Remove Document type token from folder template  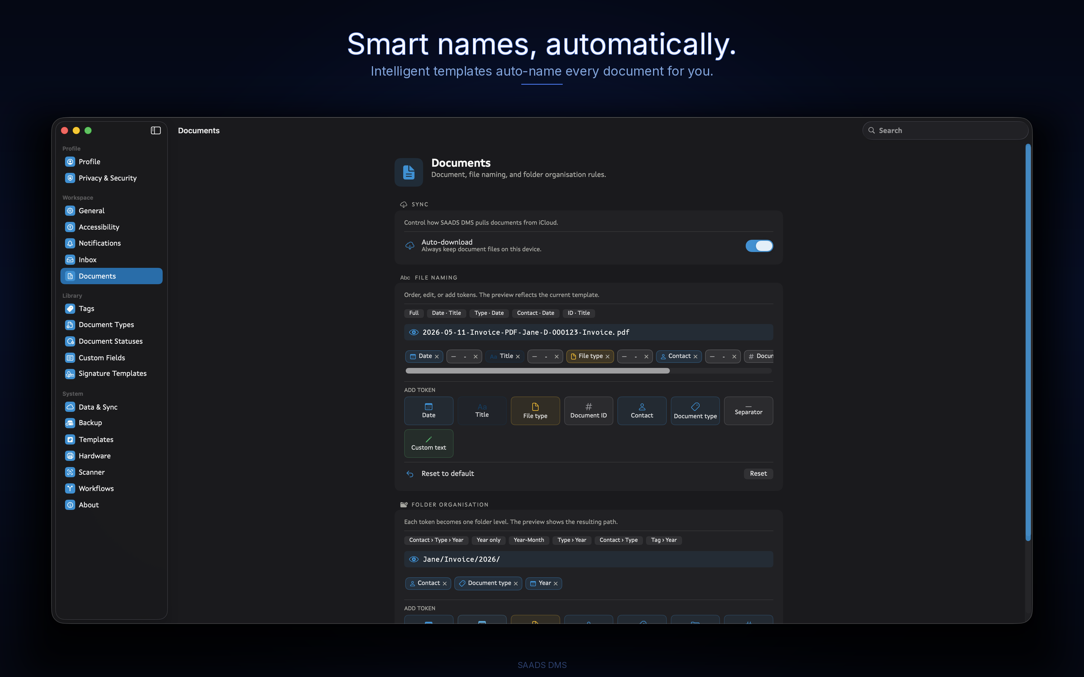pos(516,583)
